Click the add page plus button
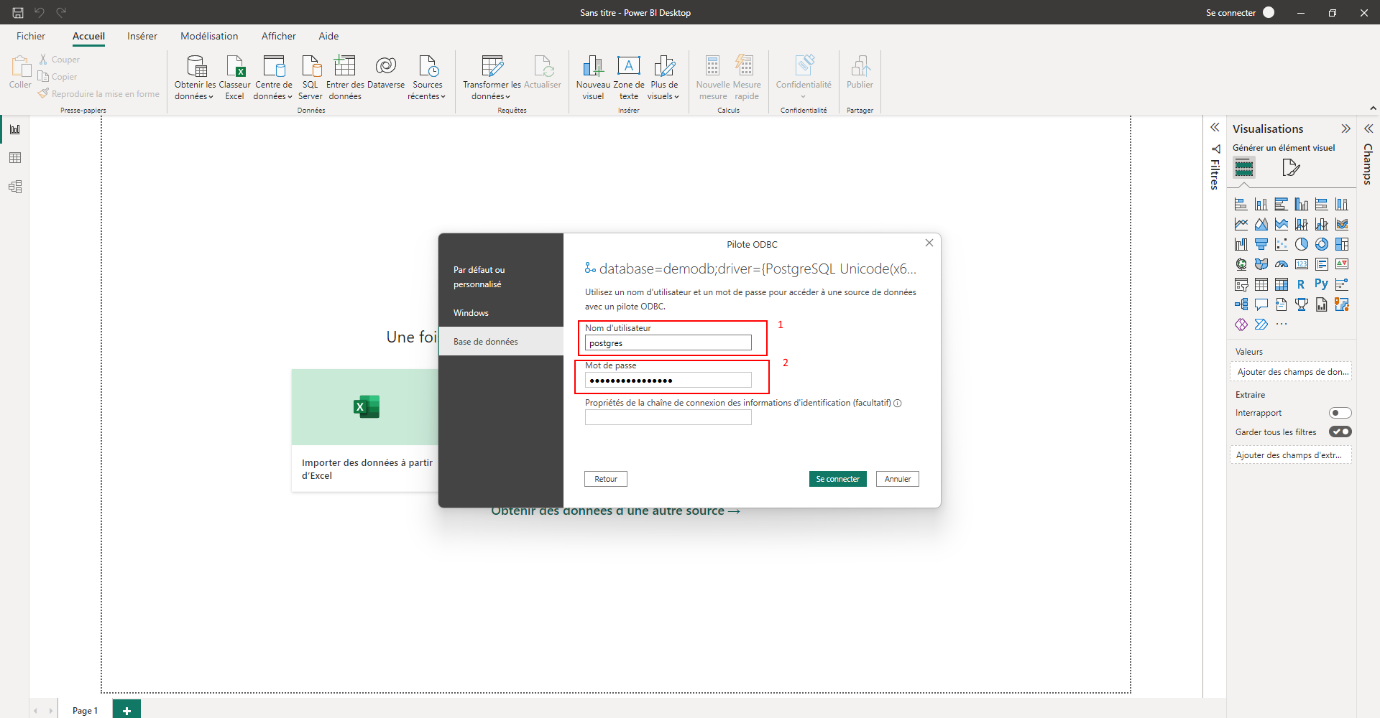The width and height of the screenshot is (1380, 718). (126, 710)
